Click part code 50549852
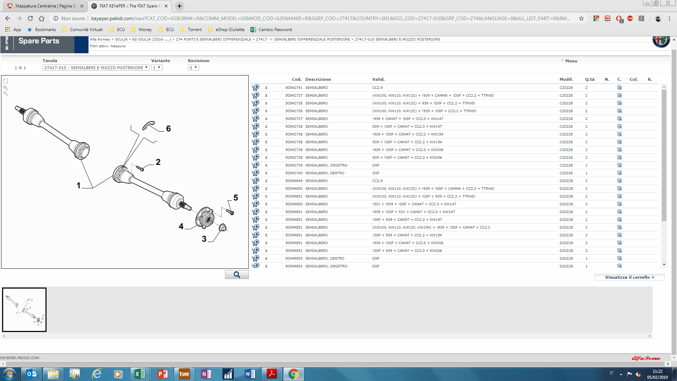Image resolution: width=677 pixels, height=381 pixels. (x=294, y=266)
